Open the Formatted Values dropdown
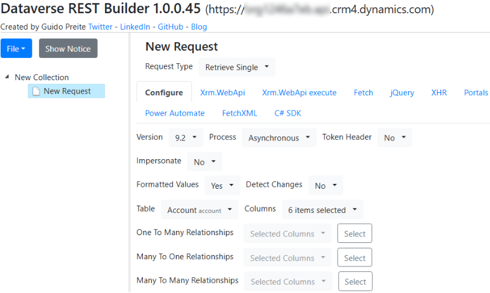Screen dimensions: 490x293 (222, 186)
